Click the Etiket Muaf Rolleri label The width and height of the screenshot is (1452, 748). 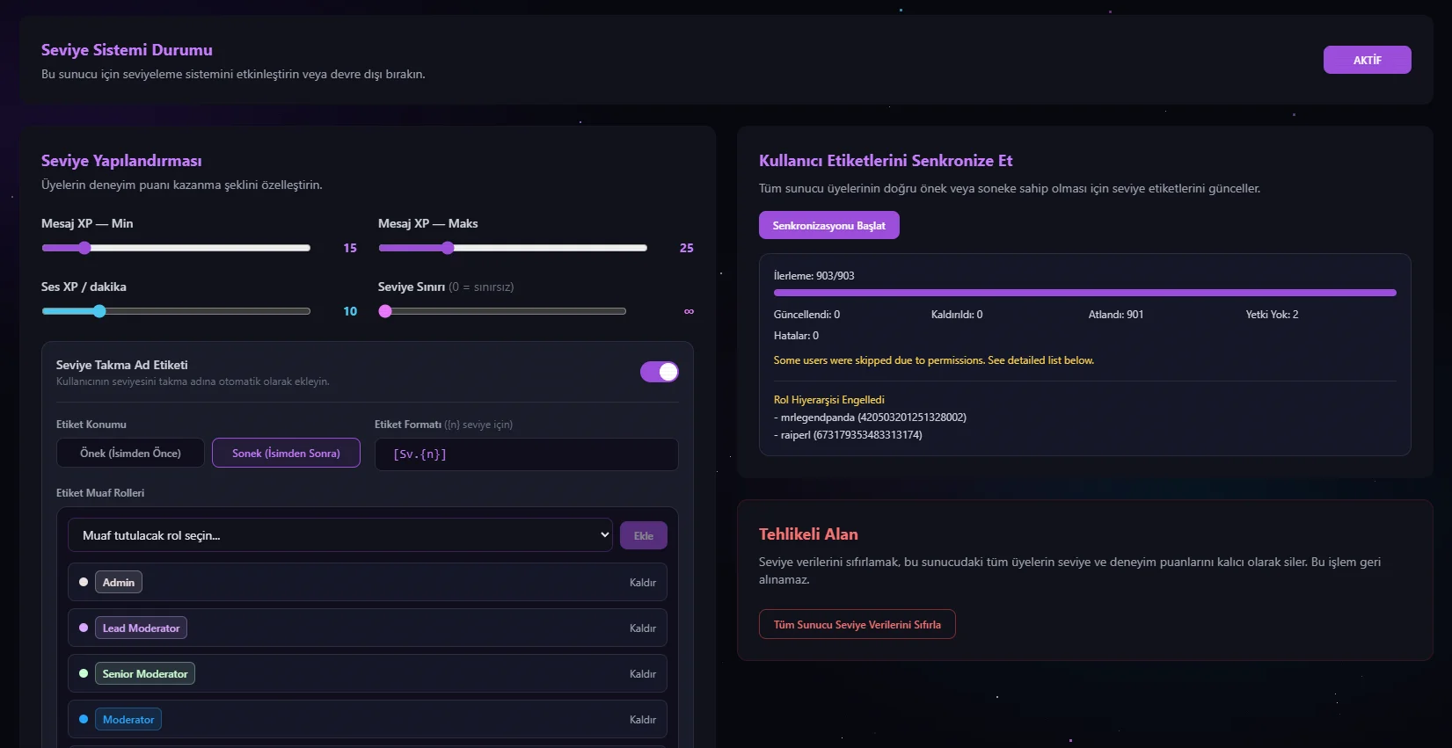coord(100,493)
